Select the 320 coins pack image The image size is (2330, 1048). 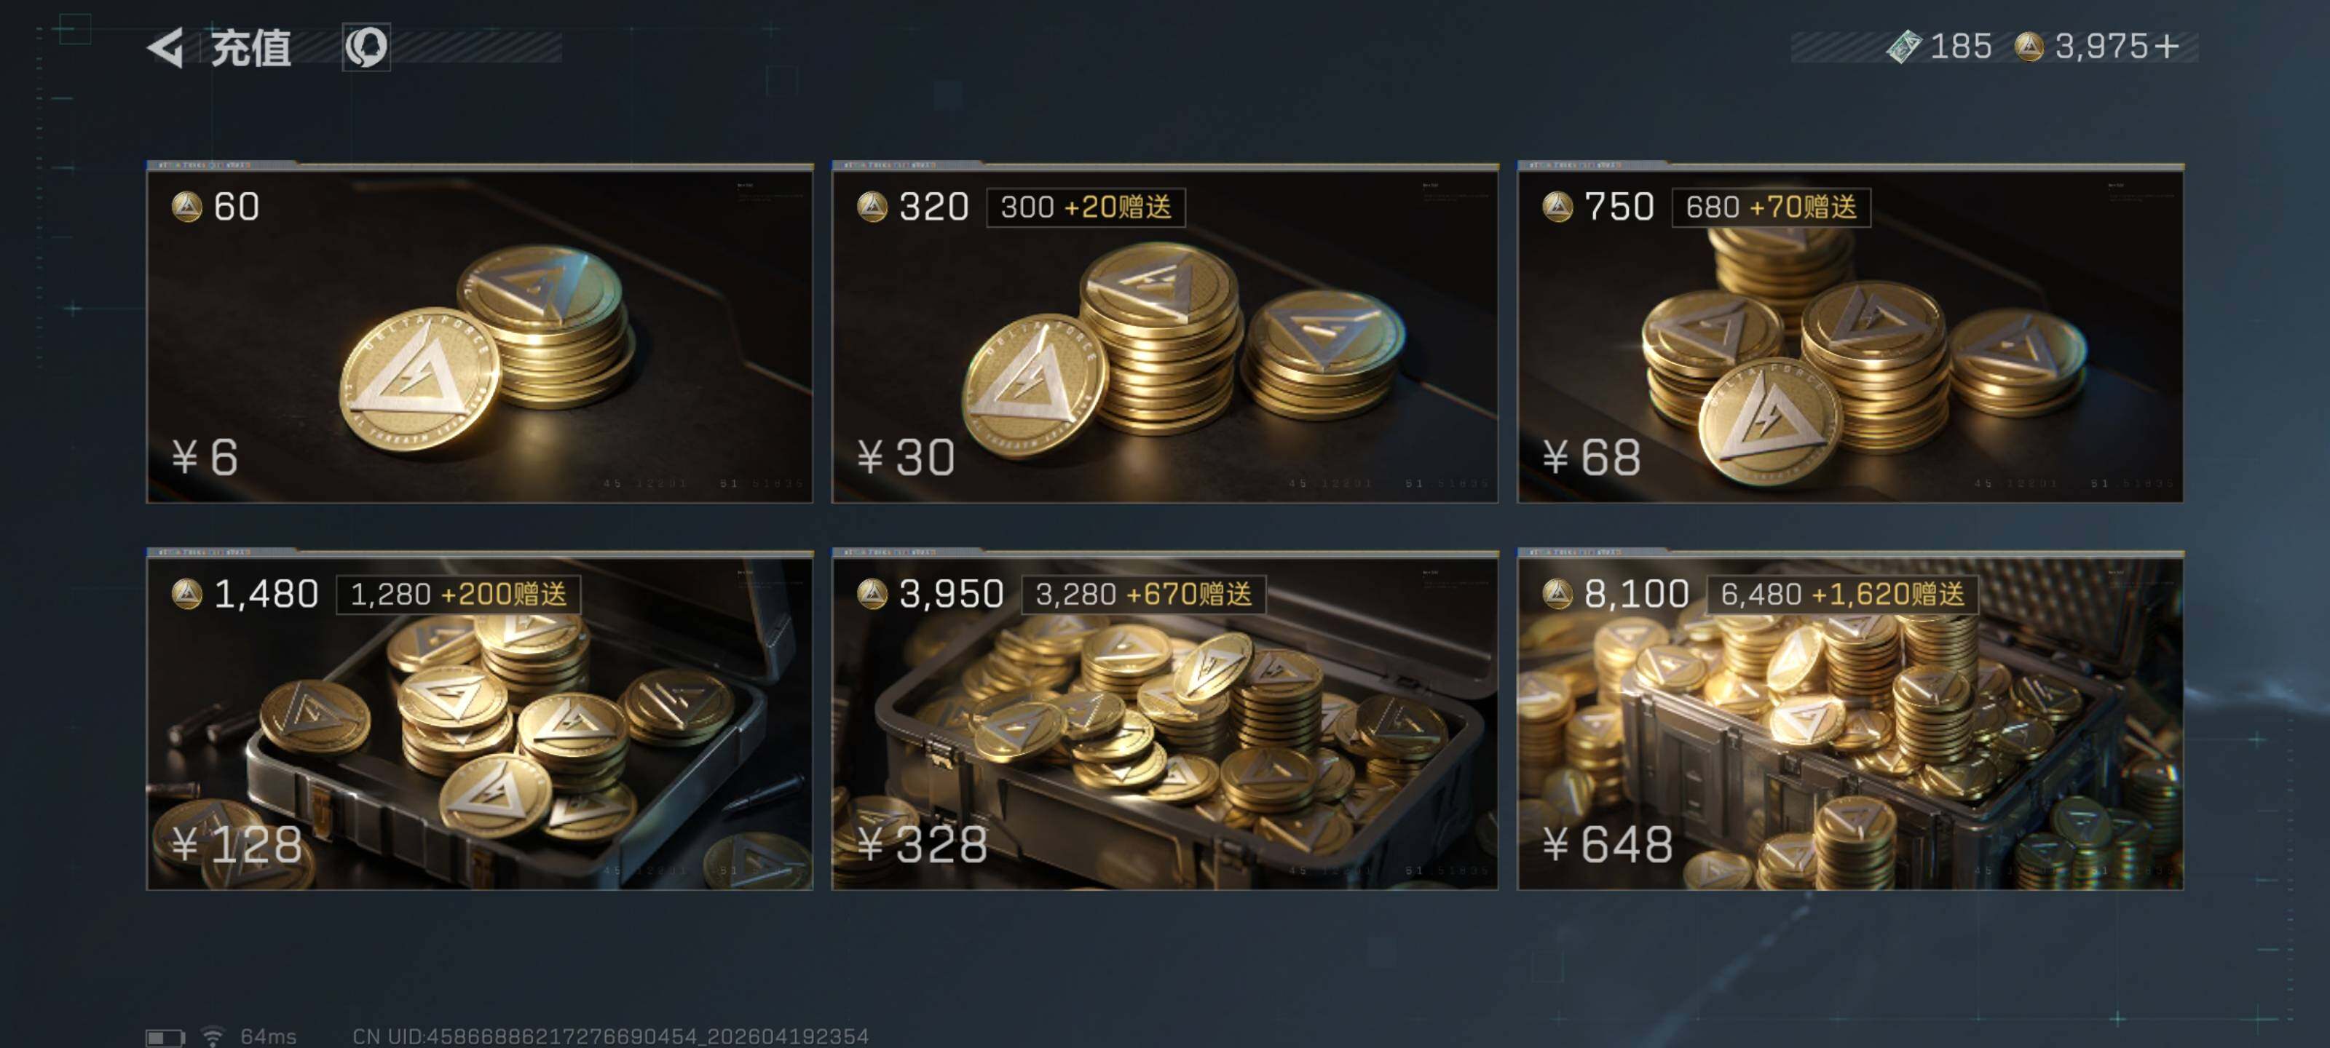tap(1165, 333)
